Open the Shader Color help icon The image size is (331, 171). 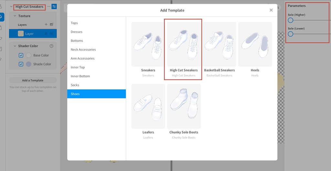pos(51,46)
